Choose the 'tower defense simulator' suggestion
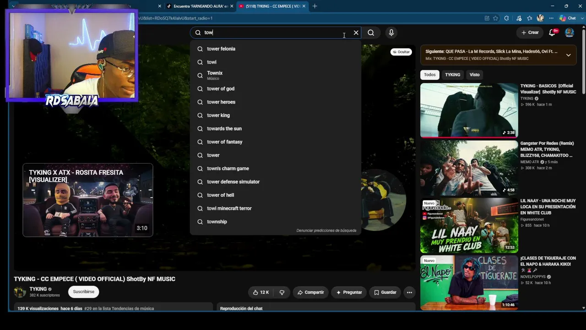The height and width of the screenshot is (330, 586). [x=276, y=181]
